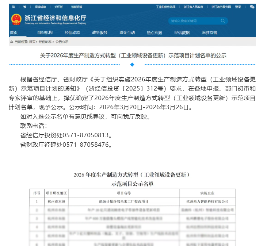Click 登录 login link
The height and width of the screenshot is (246, 263).
[238, 7]
